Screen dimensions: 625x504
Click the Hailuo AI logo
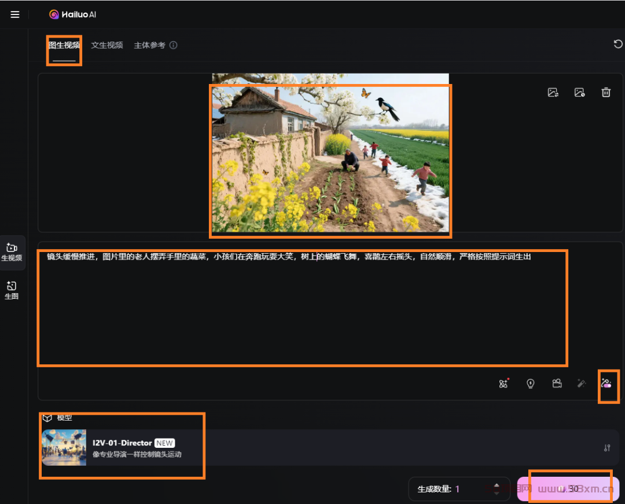(x=72, y=14)
